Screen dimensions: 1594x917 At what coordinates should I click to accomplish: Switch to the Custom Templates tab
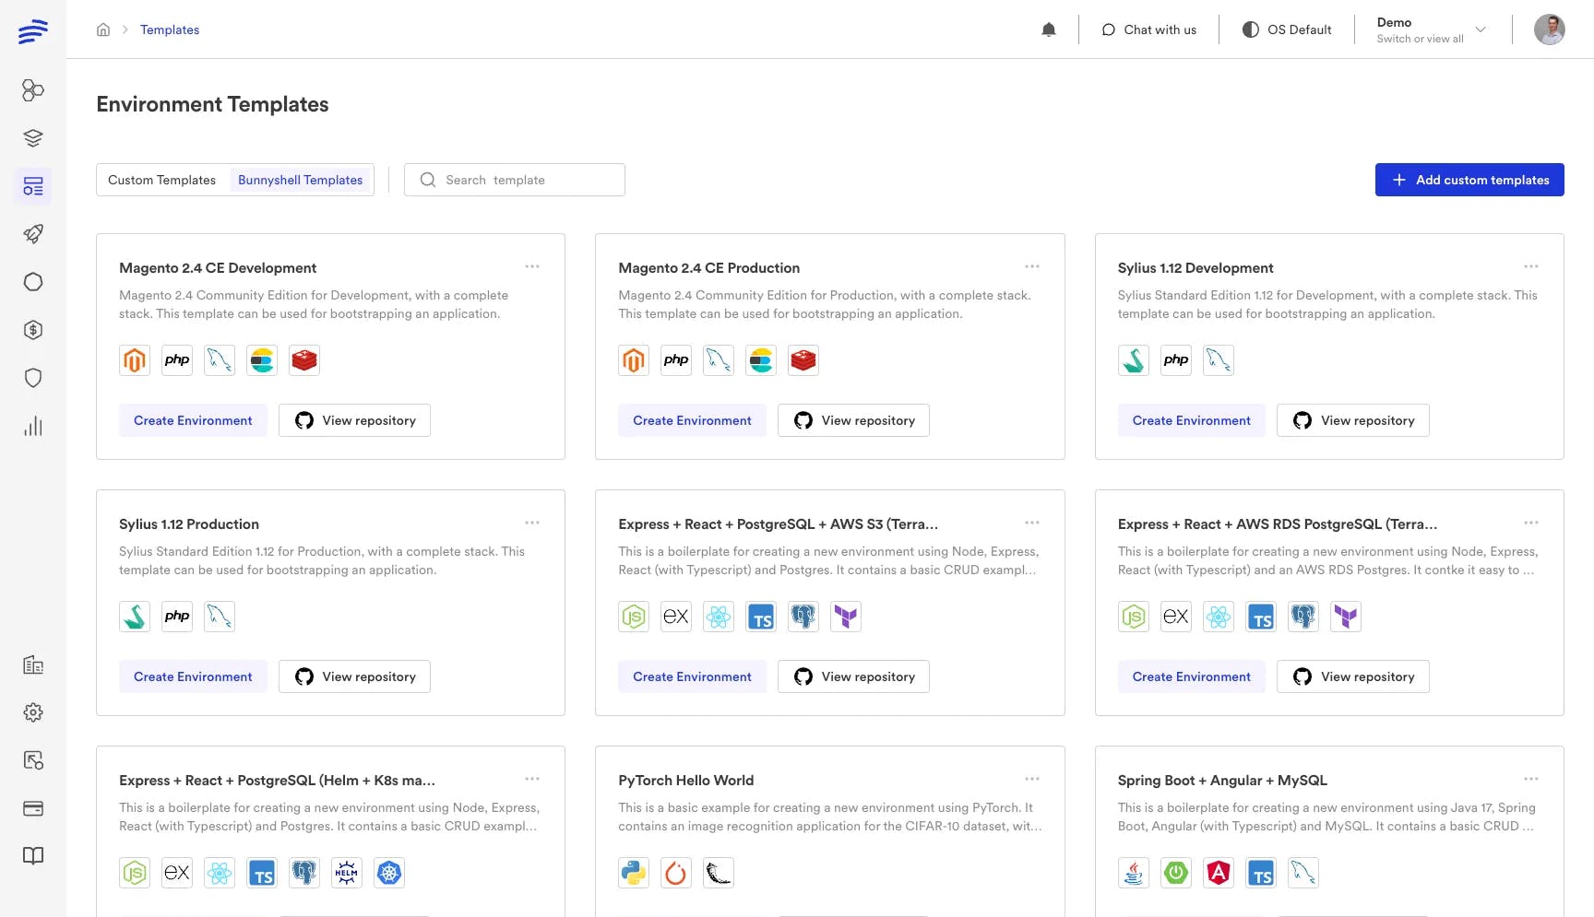(161, 180)
